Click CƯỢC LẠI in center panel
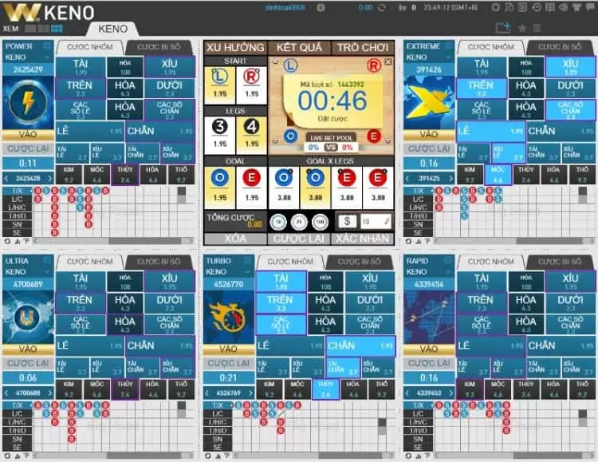 coord(299,239)
